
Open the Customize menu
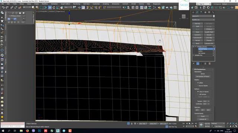pyautogui.click(x=96, y=4)
